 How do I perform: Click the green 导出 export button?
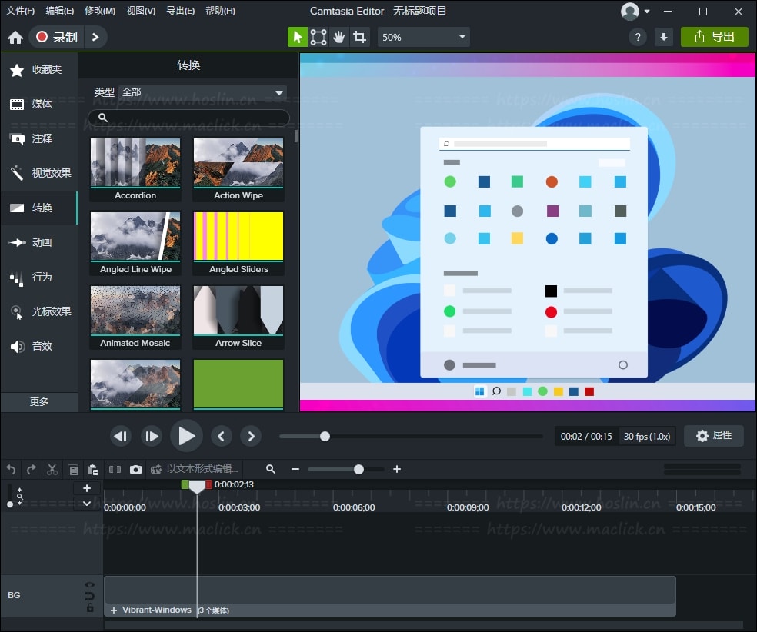[x=714, y=37]
